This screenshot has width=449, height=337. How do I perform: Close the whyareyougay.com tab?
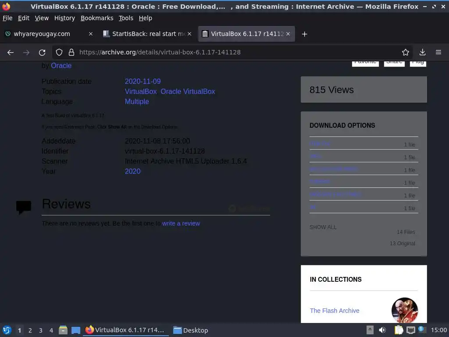91,34
